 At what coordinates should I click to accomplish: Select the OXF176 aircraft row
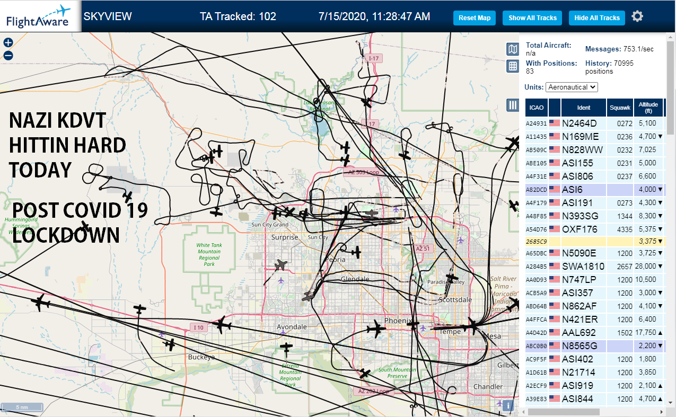pos(594,229)
